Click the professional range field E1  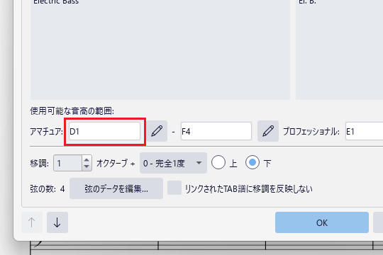[364, 131]
